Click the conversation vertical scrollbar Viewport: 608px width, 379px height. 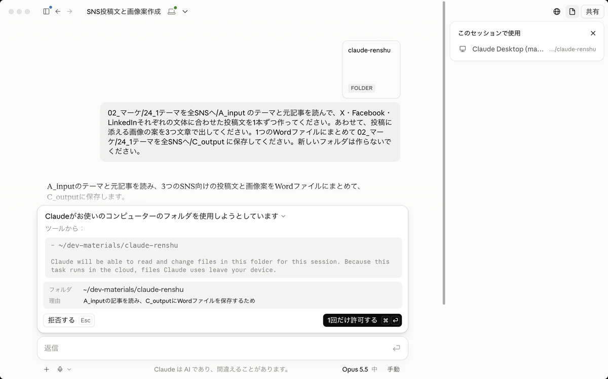click(444, 152)
